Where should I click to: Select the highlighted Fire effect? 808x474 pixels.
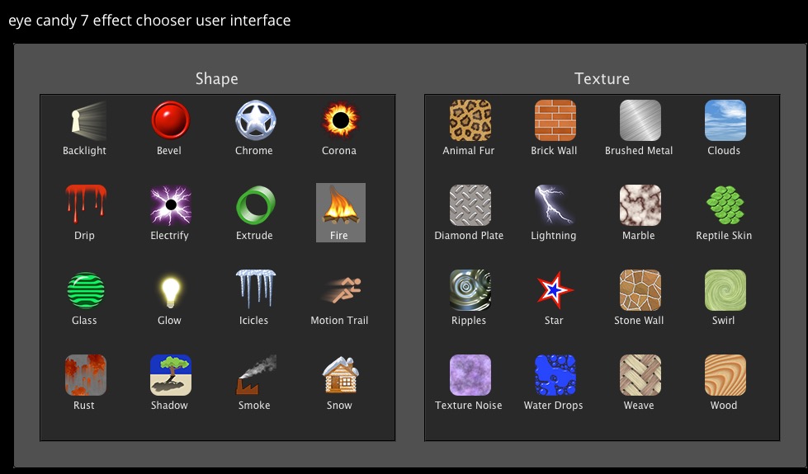pyautogui.click(x=341, y=213)
